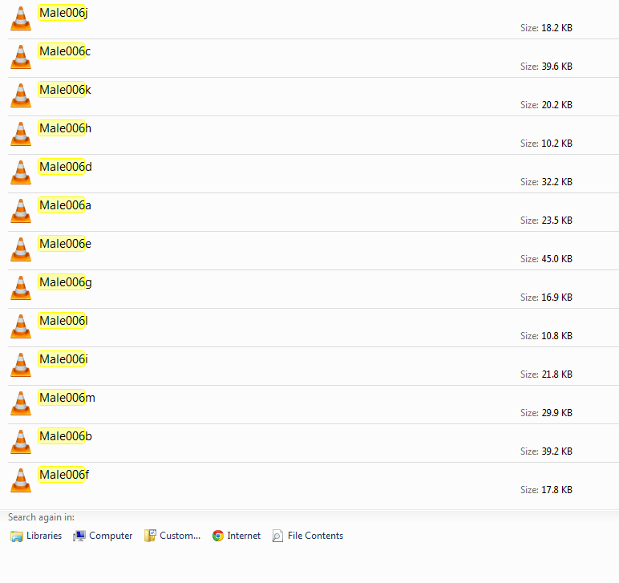Image resolution: width=619 pixels, height=583 pixels.
Task: Click the VLC cone icon for Male006b
Action: coord(21,442)
